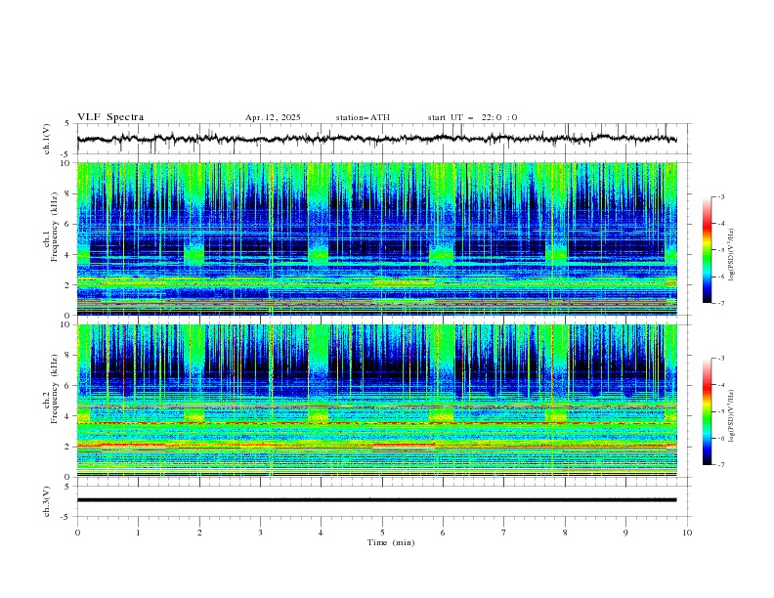Click the "station=ATH" label

tap(363, 117)
